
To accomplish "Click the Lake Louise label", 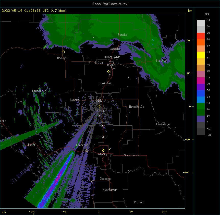I will (x=5, y=124).
